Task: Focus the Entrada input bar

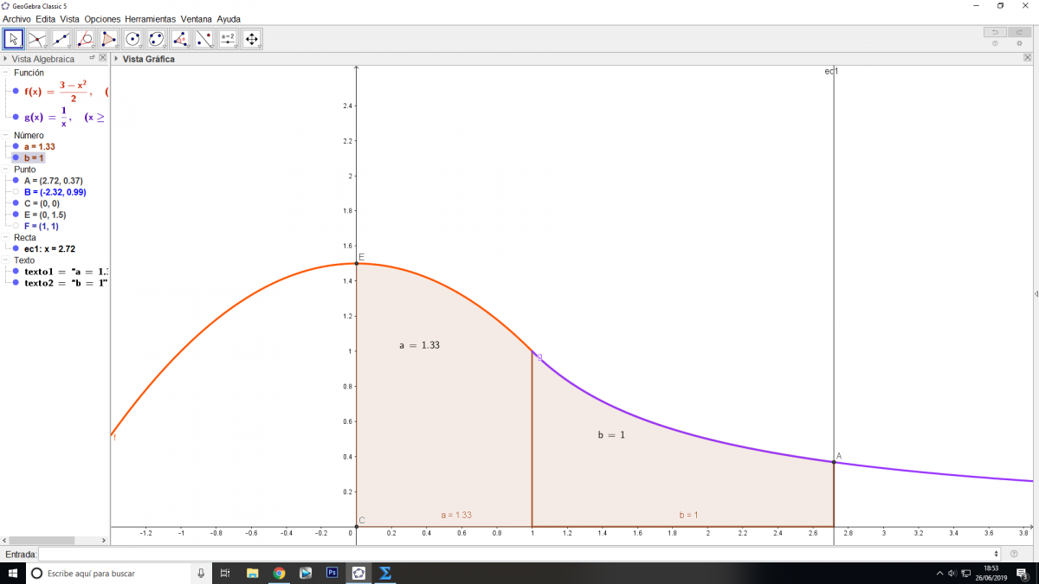Action: (x=518, y=554)
